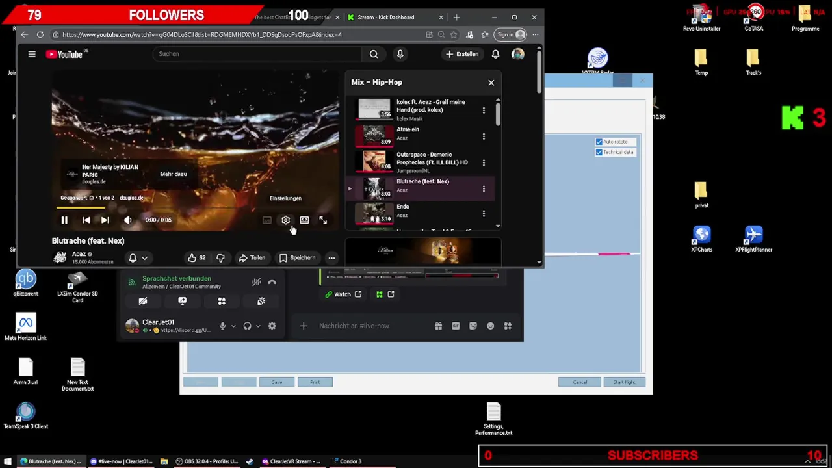The image size is (832, 468).
Task: Open YouTube player settings gear
Action: [x=285, y=220]
